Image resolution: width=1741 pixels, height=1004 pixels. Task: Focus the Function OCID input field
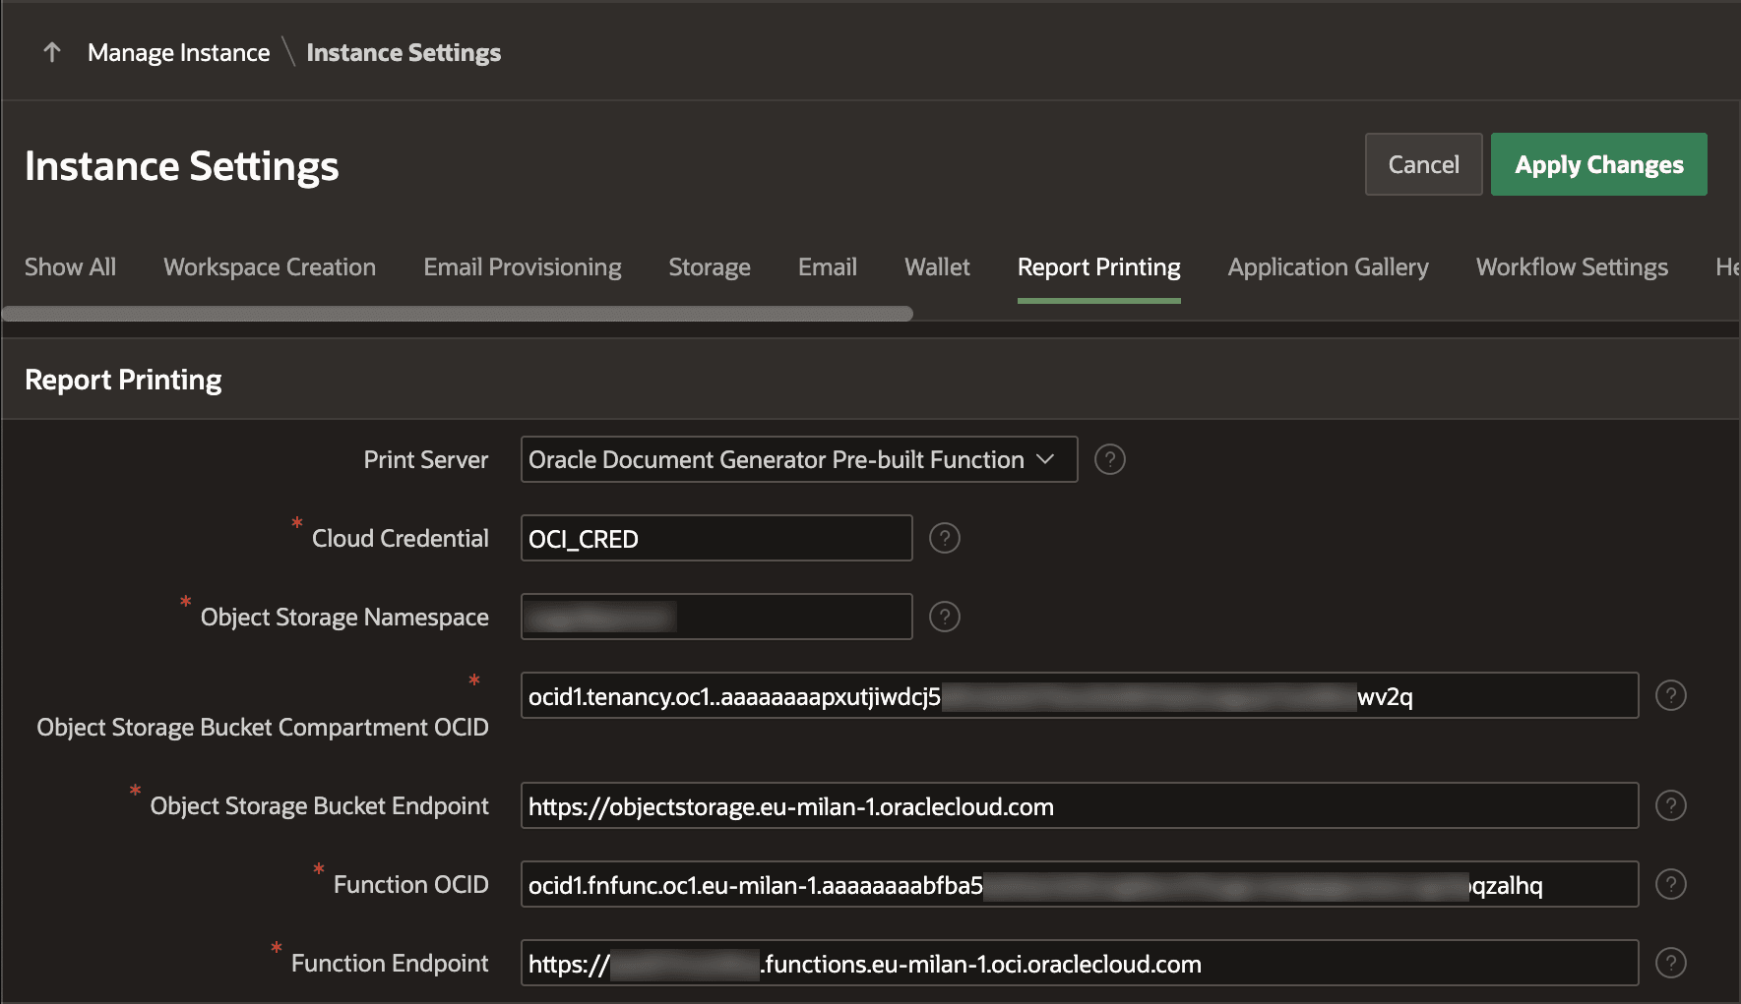coord(1080,884)
